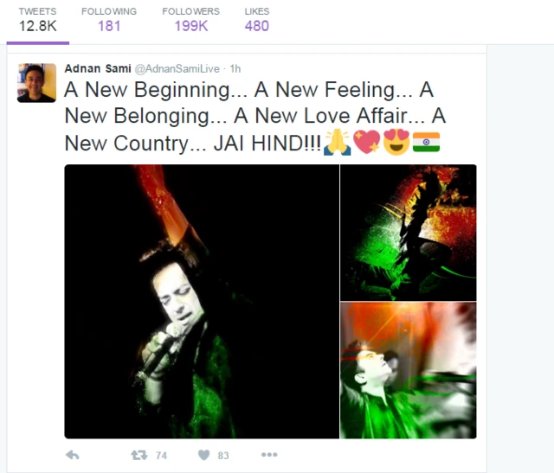Open the Followers 199K tab
Screen dimensions: 554x473
coord(190,21)
